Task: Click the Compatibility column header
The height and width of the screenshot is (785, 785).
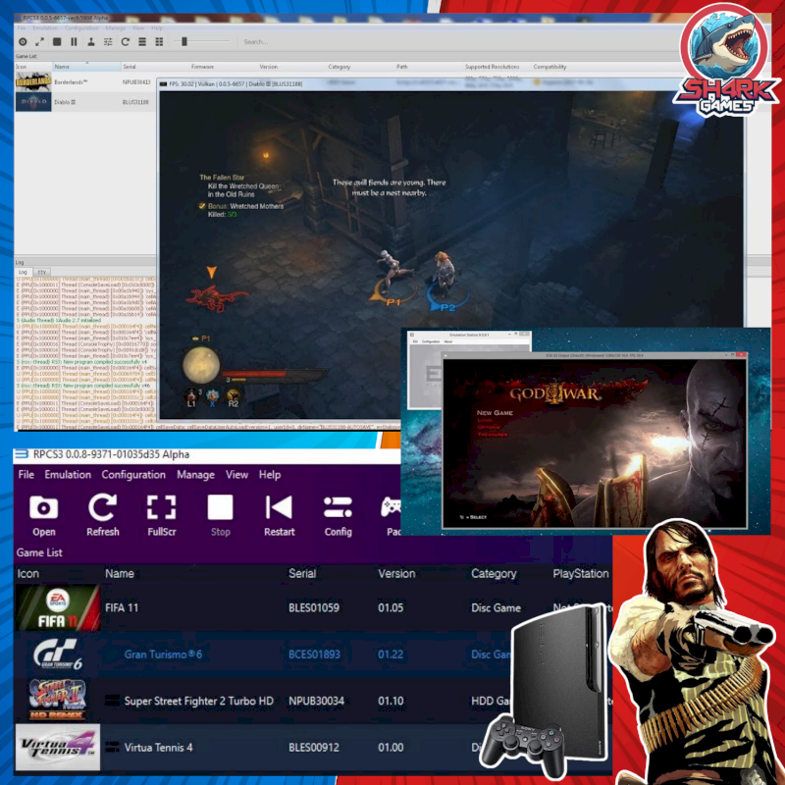Action: [549, 67]
